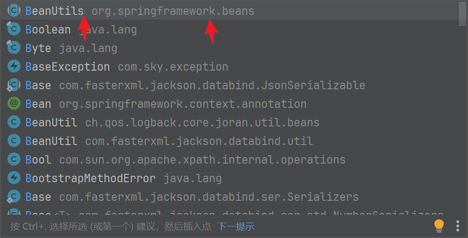Pick Base ser.Serializers completion entry

229,197
